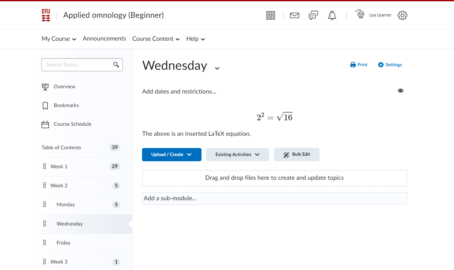The image size is (454, 270).
Task: Open Bookmarks in the sidebar
Action: [66, 105]
